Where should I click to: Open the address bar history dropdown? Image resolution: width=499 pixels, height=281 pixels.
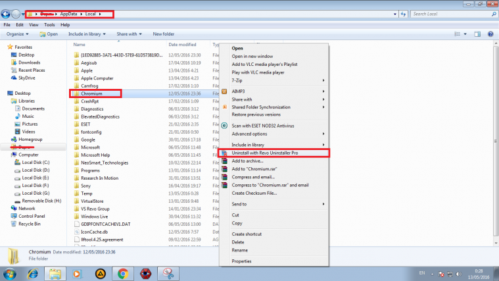click(x=395, y=14)
